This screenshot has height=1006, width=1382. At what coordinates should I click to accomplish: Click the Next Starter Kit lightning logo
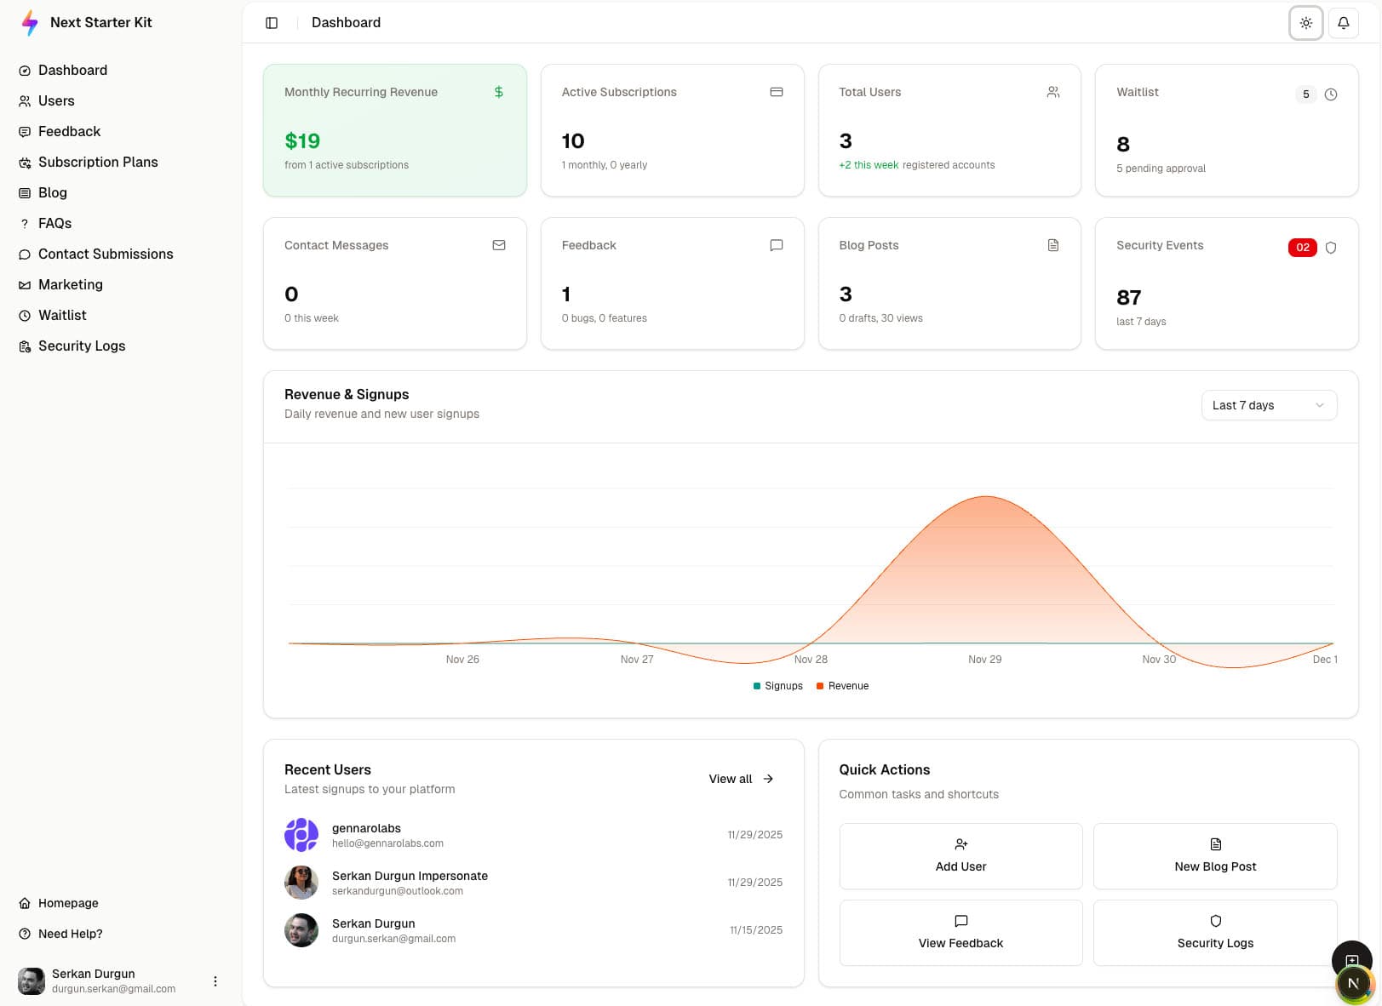pyautogui.click(x=28, y=22)
